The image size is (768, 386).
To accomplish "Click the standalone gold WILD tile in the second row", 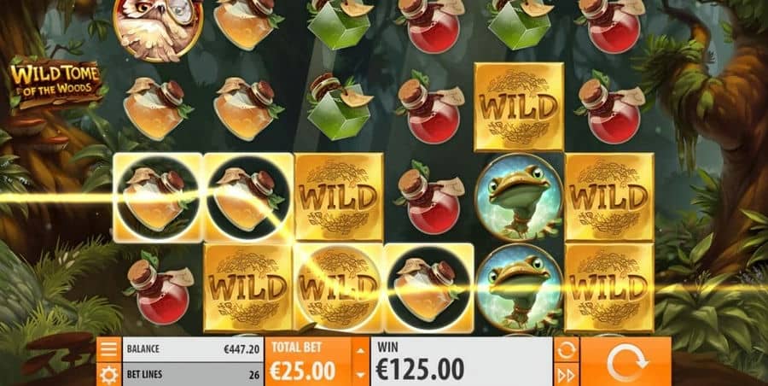I will point(519,107).
